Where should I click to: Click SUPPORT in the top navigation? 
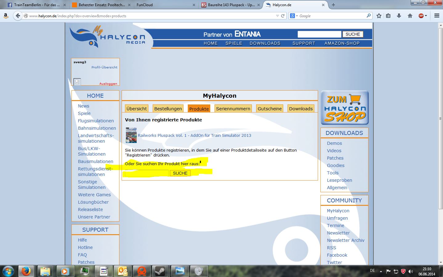point(304,43)
